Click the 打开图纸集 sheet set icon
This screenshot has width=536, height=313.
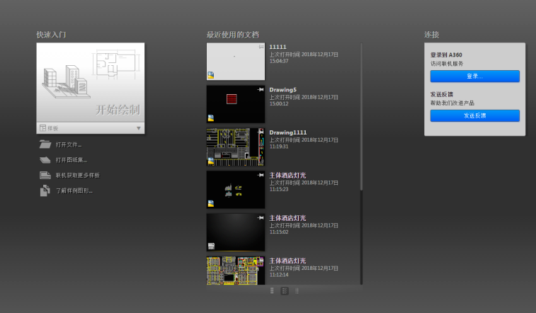click(45, 160)
